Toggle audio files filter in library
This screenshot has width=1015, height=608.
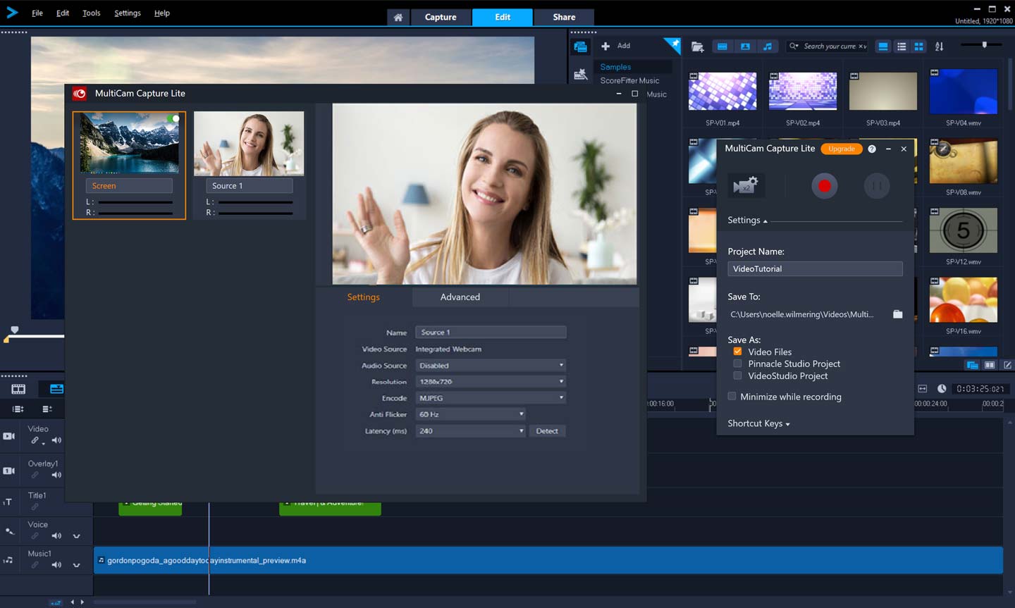(x=768, y=46)
